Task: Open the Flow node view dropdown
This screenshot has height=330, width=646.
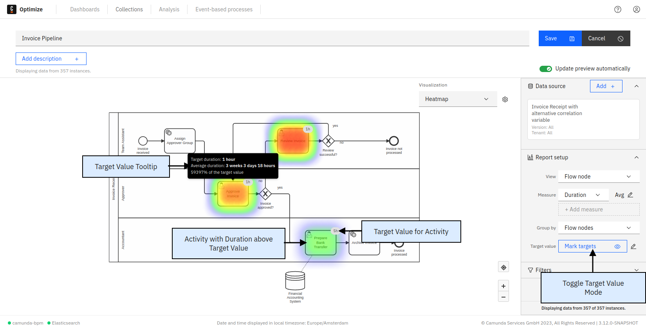Action: (598, 177)
